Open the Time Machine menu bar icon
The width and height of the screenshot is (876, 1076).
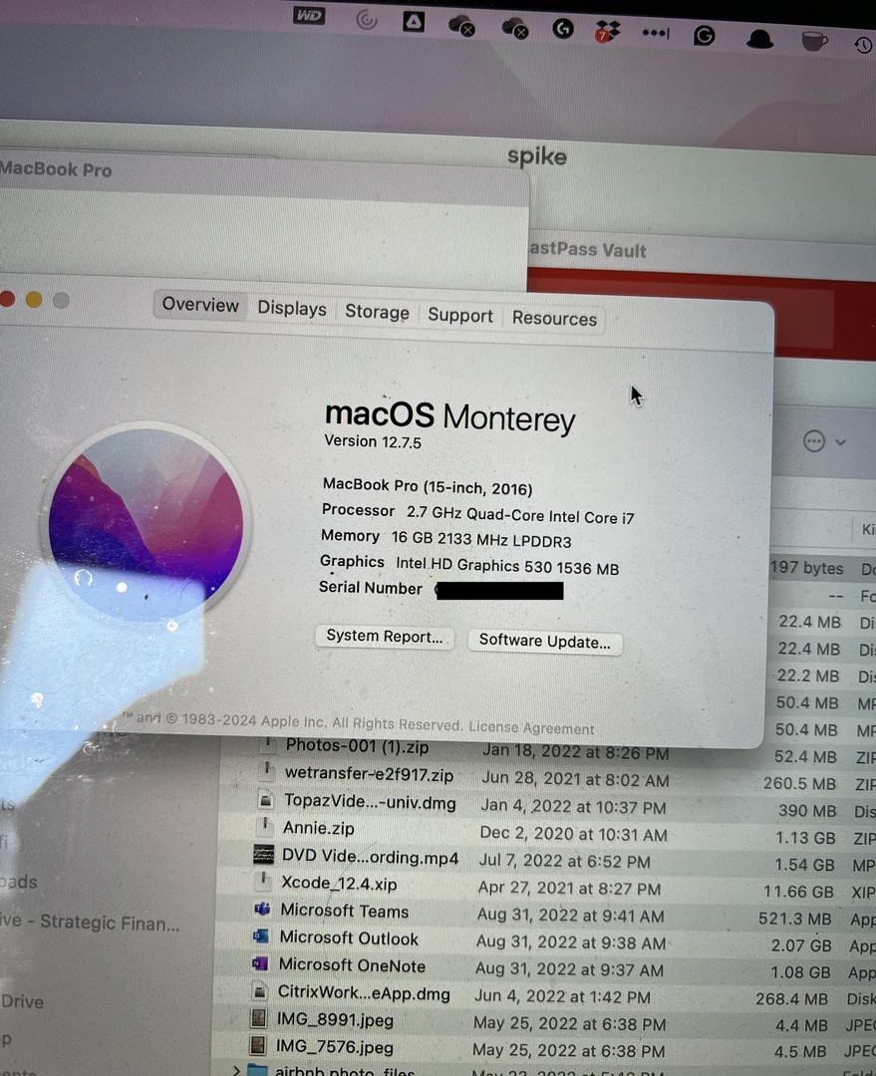[863, 45]
